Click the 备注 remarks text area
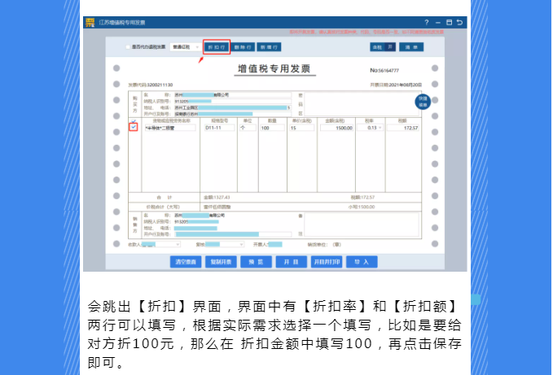This screenshot has height=375, width=553. (x=362, y=225)
